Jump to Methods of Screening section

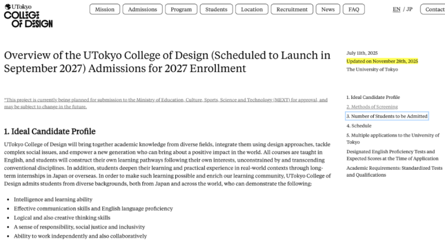pyautogui.click(x=372, y=107)
